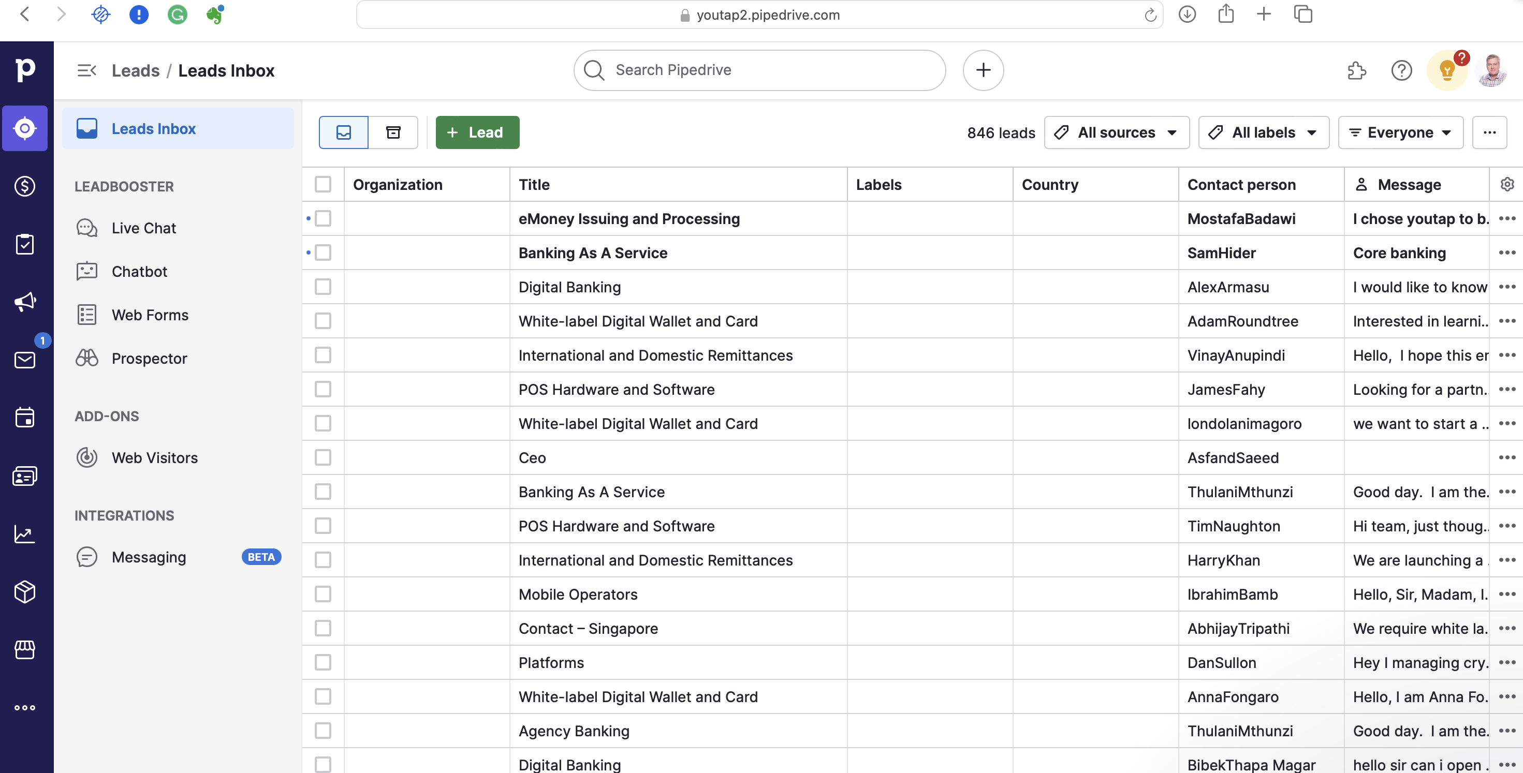This screenshot has height=773, width=1523.
Task: Open the Mail inbox icon with badge
Action: point(25,359)
